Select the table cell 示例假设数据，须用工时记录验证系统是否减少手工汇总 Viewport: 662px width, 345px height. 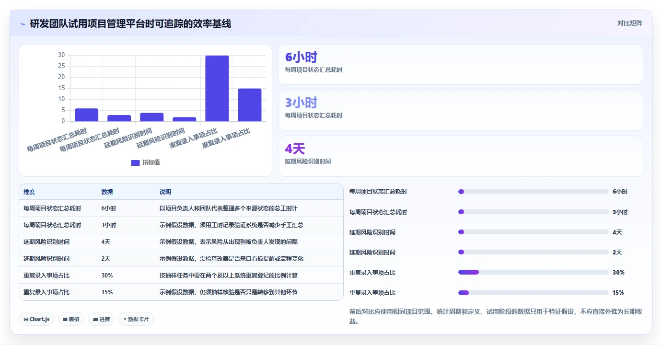(231, 225)
